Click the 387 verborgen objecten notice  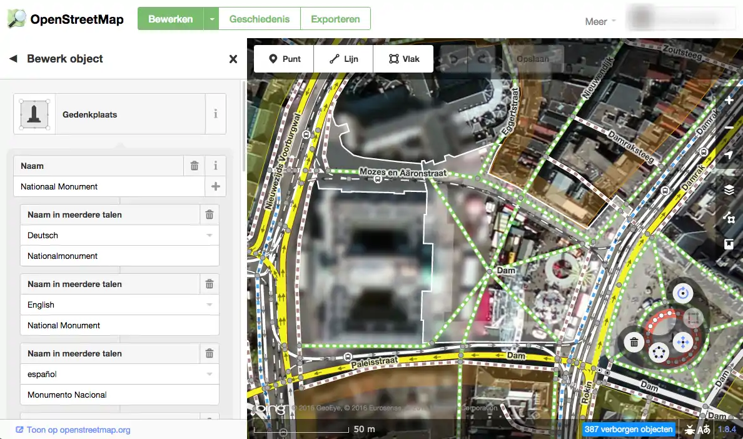[629, 429]
